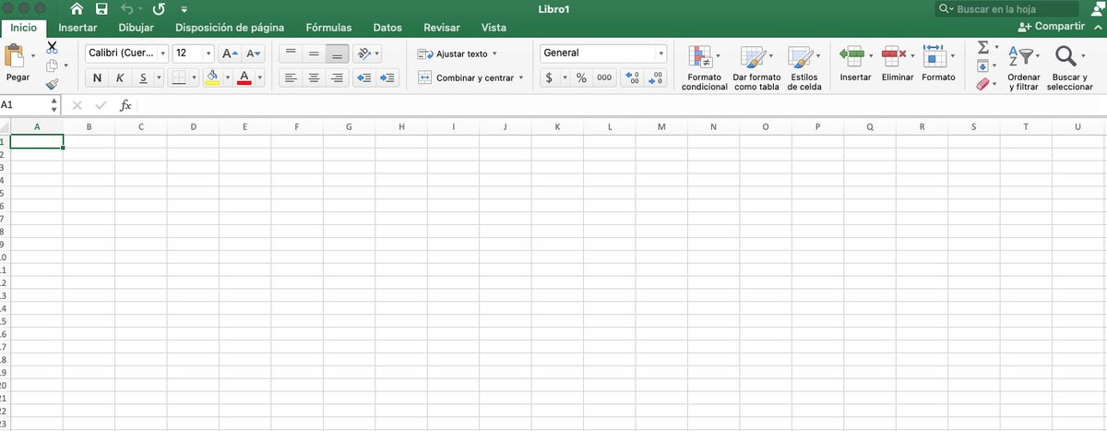The image size is (1107, 431).
Task: Click the Compartir share button
Action: (1050, 27)
